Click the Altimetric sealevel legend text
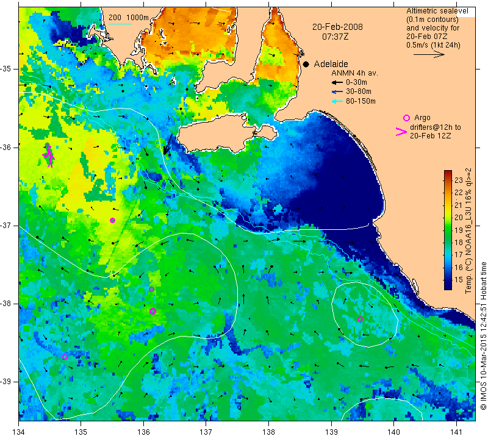Viewport: 488px width, 439px height. [437, 11]
